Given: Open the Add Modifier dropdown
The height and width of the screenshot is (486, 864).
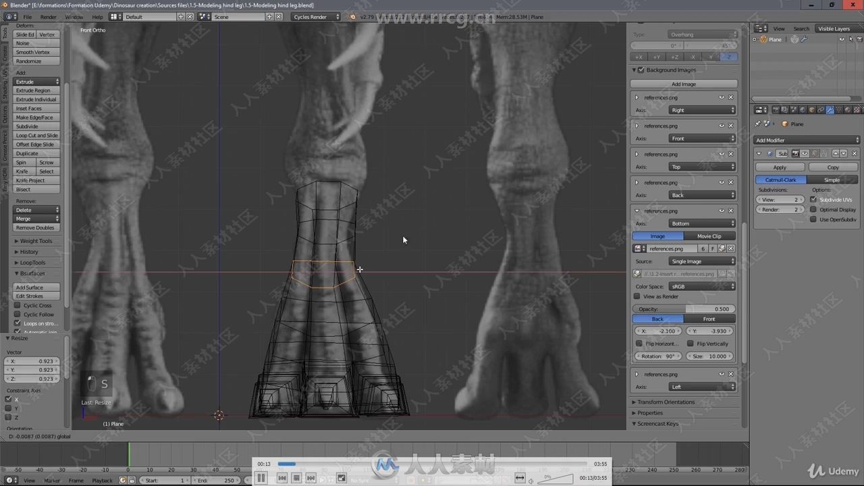Looking at the screenshot, I should pyautogui.click(x=807, y=140).
